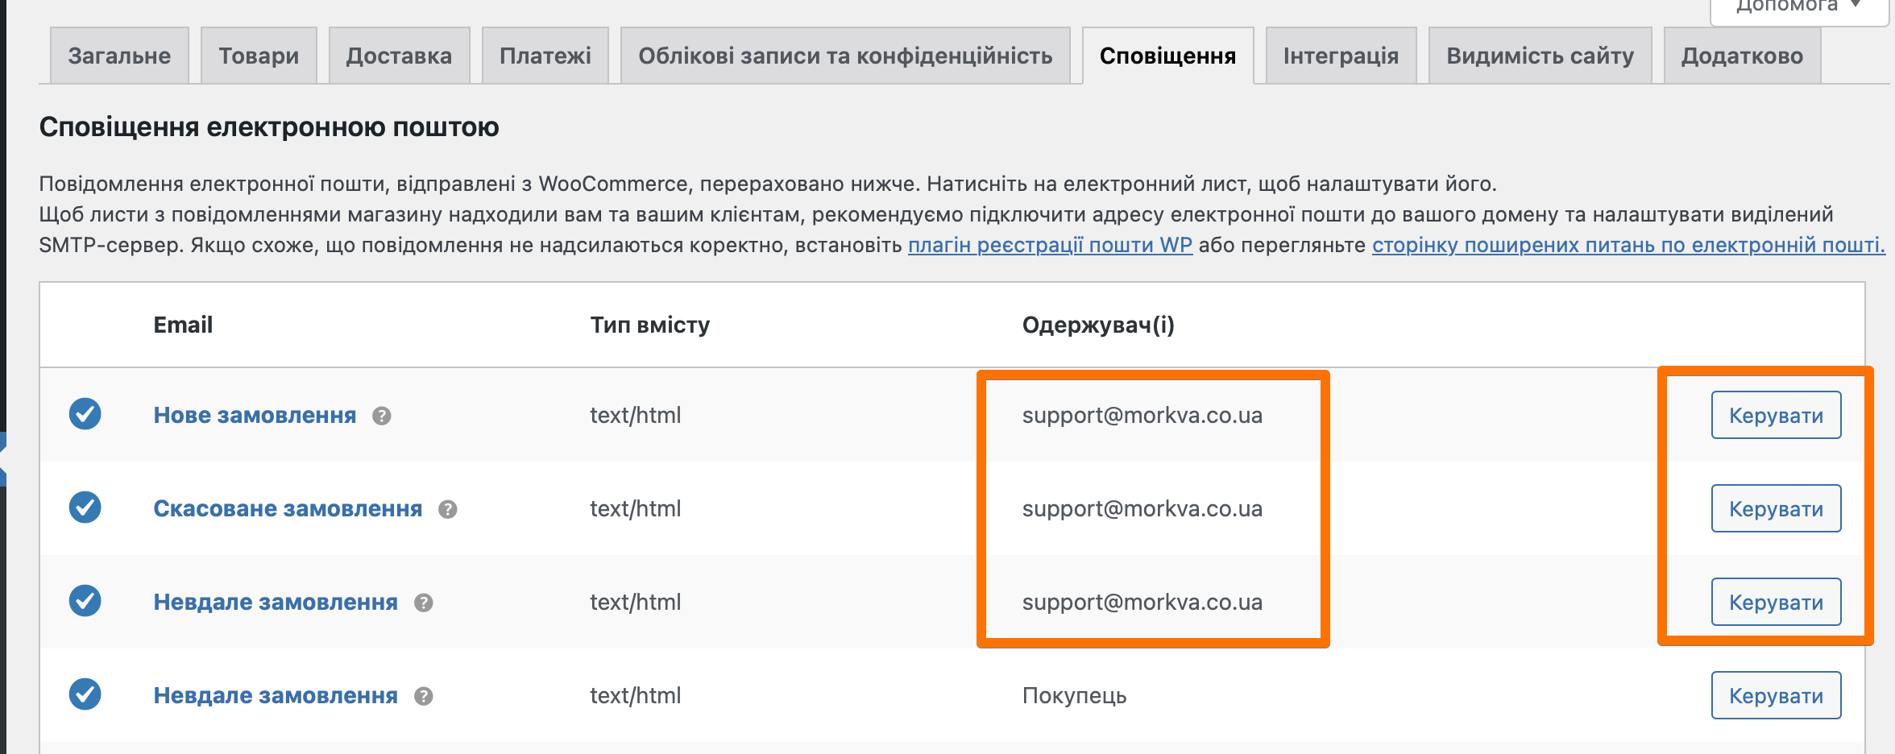The image size is (1895, 754).
Task: Click Керувати button for Нове замовлення
Action: click(x=1776, y=416)
